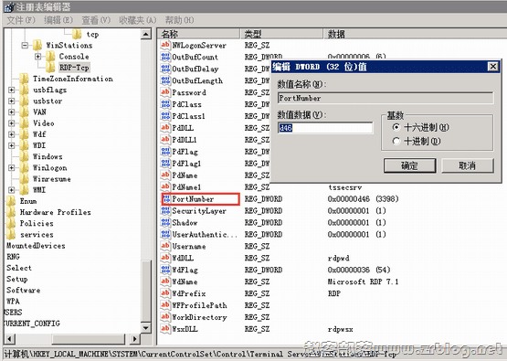Image resolution: width=507 pixels, height=361 pixels.
Task: Click the Username string icon
Action: click(165, 246)
